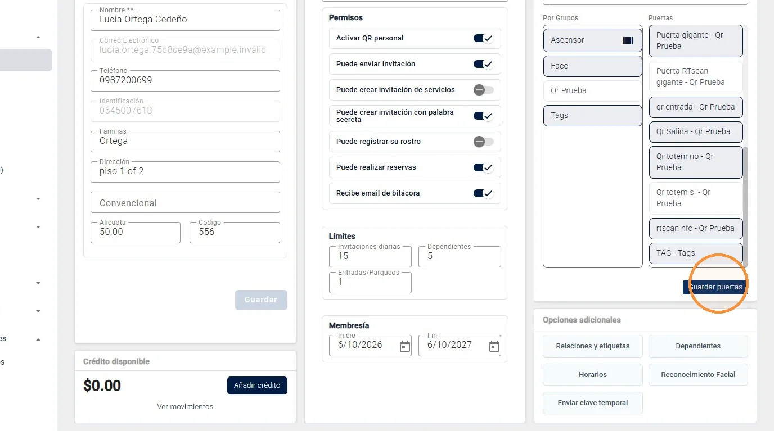This screenshot has height=431, width=774.
Task: Click the barcode icon on Ascensor group
Action: [x=628, y=40]
